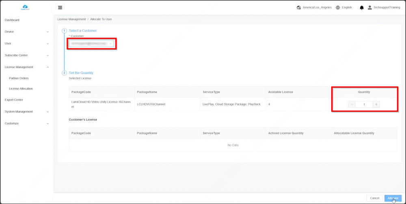
Task: Open the Customer dropdown
Action: pos(91,43)
